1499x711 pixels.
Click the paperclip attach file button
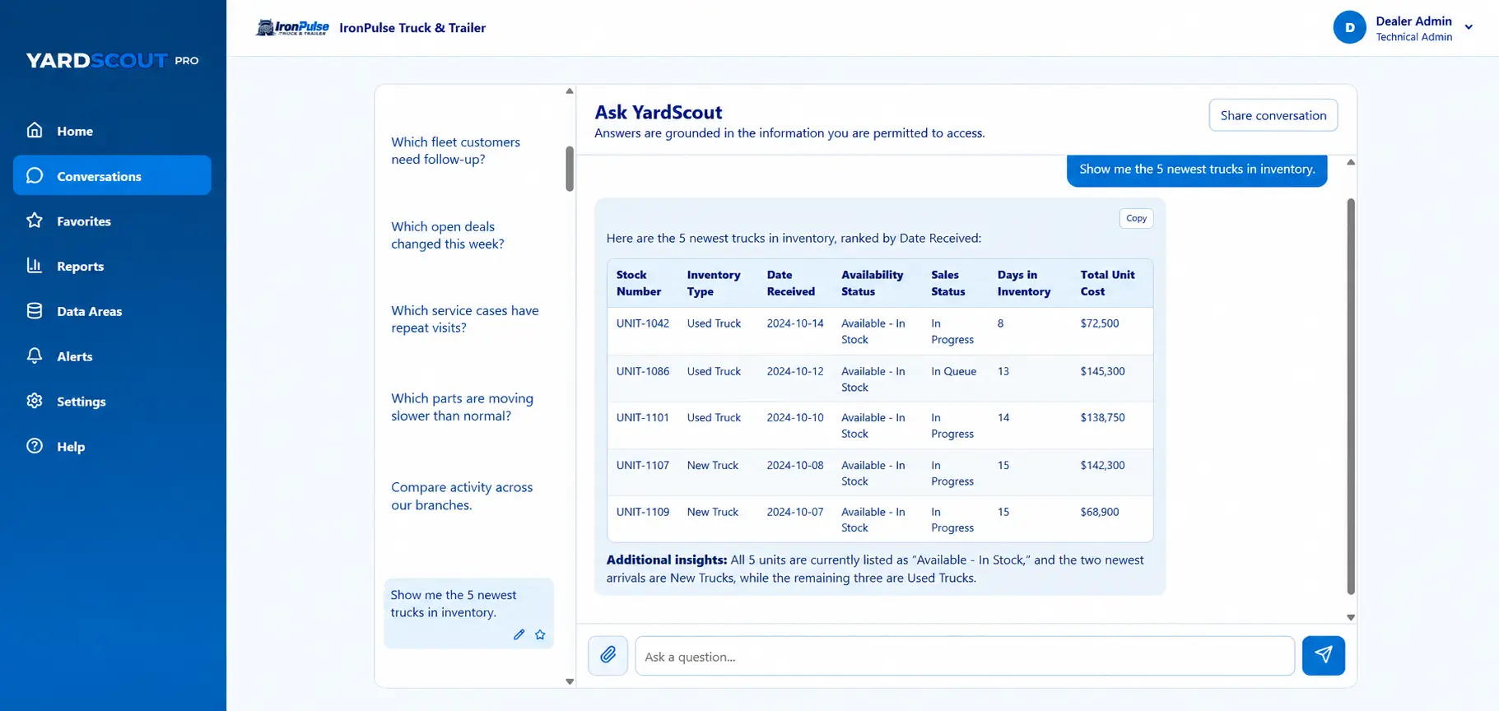(x=608, y=655)
